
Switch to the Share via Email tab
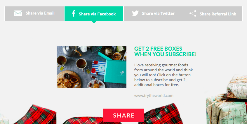34,14
